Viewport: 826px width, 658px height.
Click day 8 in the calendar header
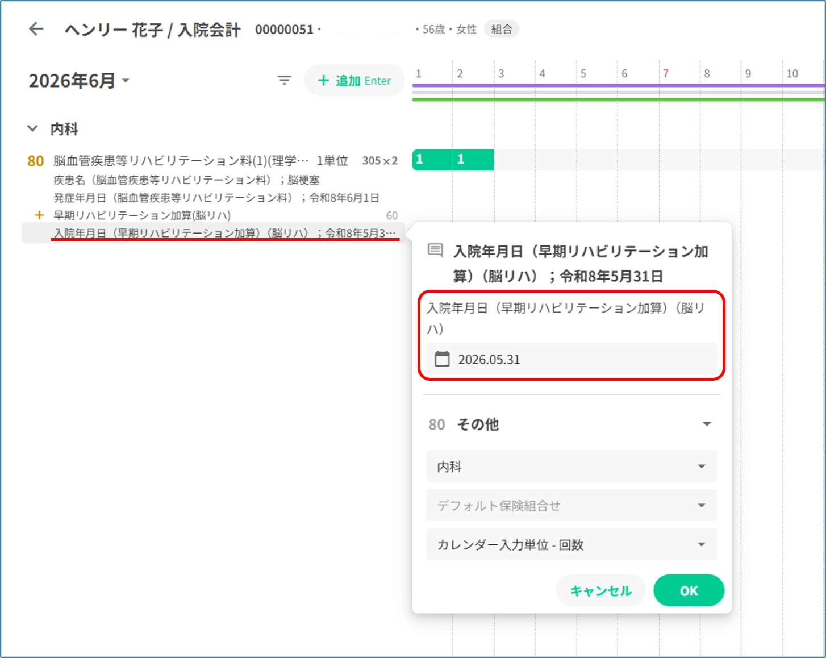click(707, 74)
